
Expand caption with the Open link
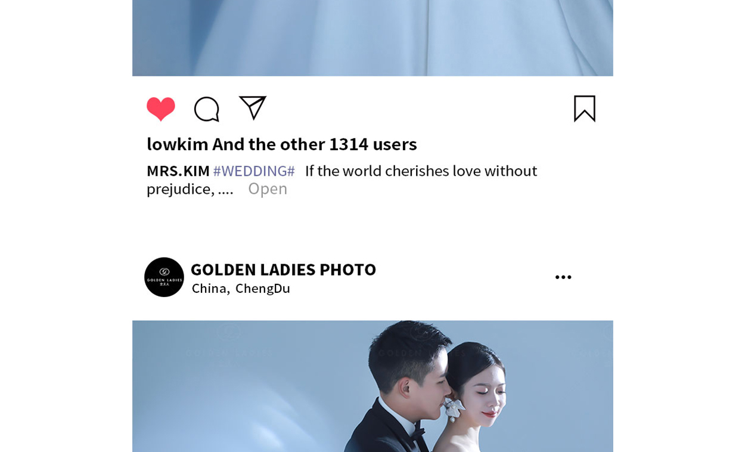[268, 188]
